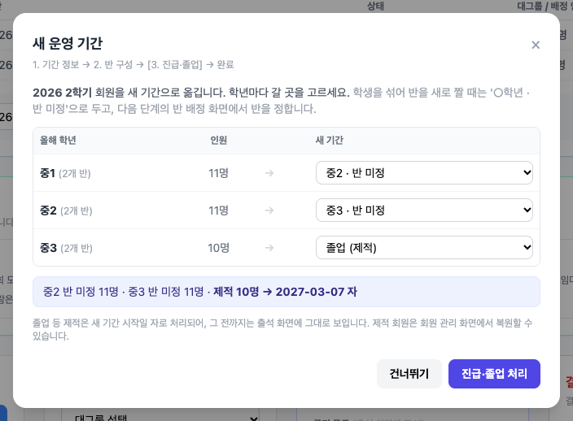This screenshot has height=421, width=573.
Task: Click the 진급·졸업 처리 button
Action: 494,374
